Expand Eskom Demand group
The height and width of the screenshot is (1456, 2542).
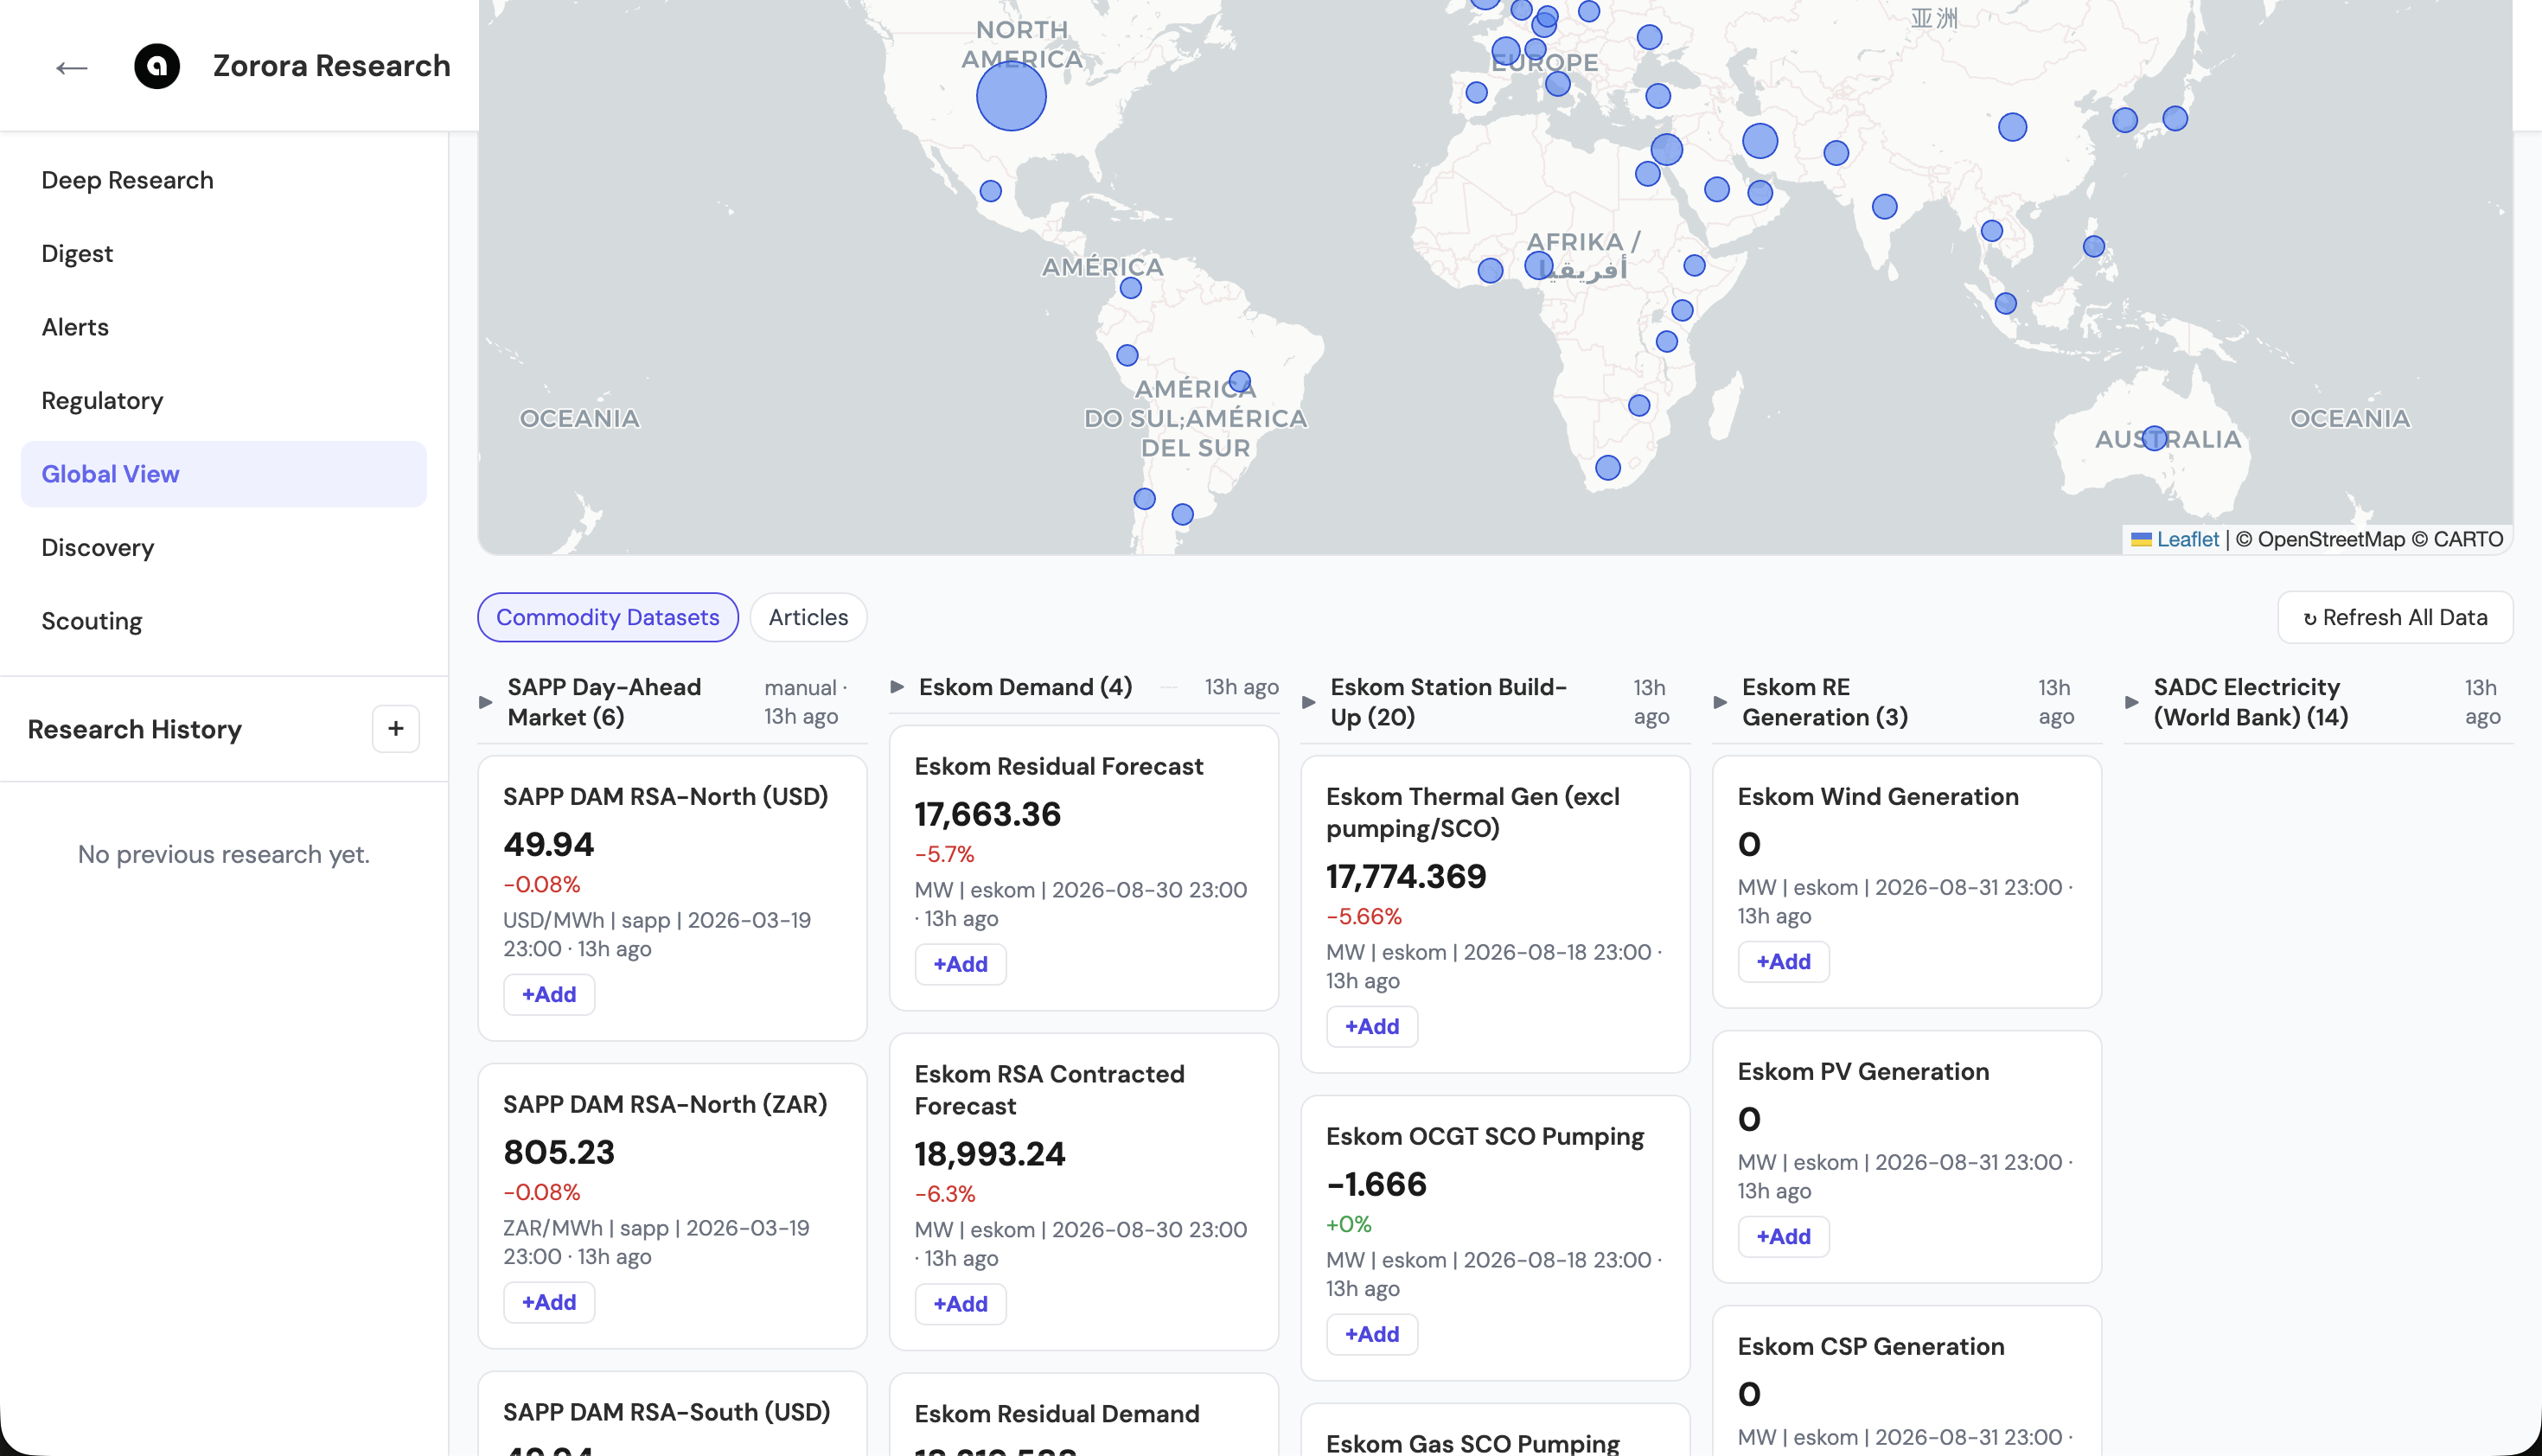click(897, 687)
